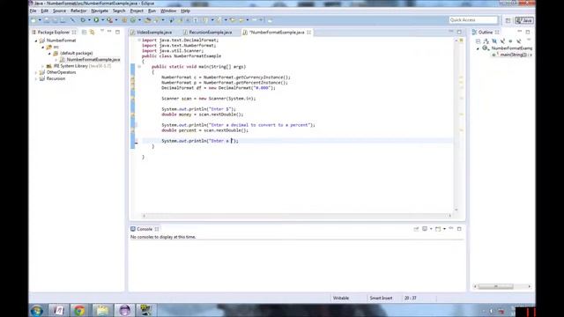Open the New file dropdown arrow
This screenshot has height=317, width=564.
point(40,20)
